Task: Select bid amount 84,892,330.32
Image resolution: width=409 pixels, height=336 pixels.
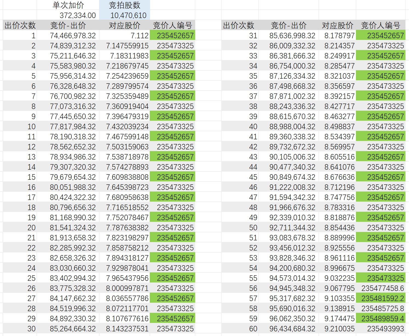Action: click(68, 319)
